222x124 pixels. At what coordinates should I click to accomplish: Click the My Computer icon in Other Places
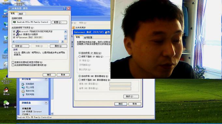tap(23, 94)
